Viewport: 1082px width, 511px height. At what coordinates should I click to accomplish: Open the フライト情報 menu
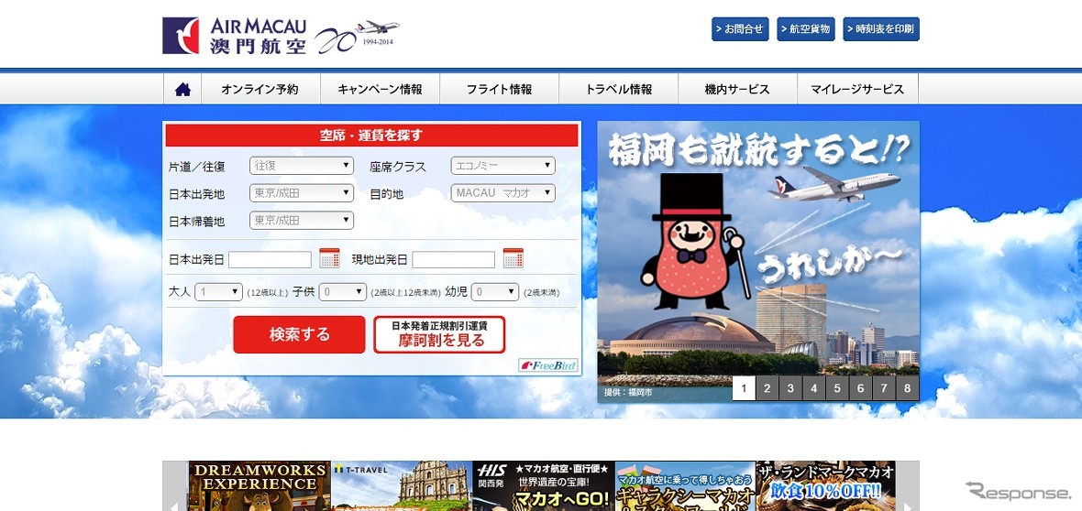pos(499,89)
